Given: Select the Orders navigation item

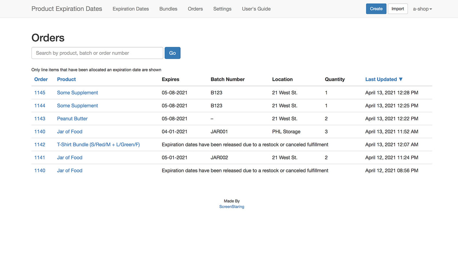Looking at the screenshot, I should (x=195, y=9).
